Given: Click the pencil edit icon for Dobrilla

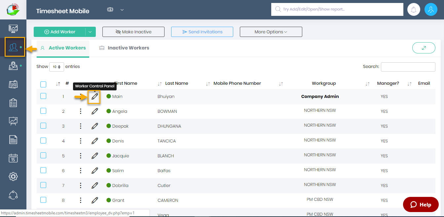Looking at the screenshot, I should tap(95, 185).
